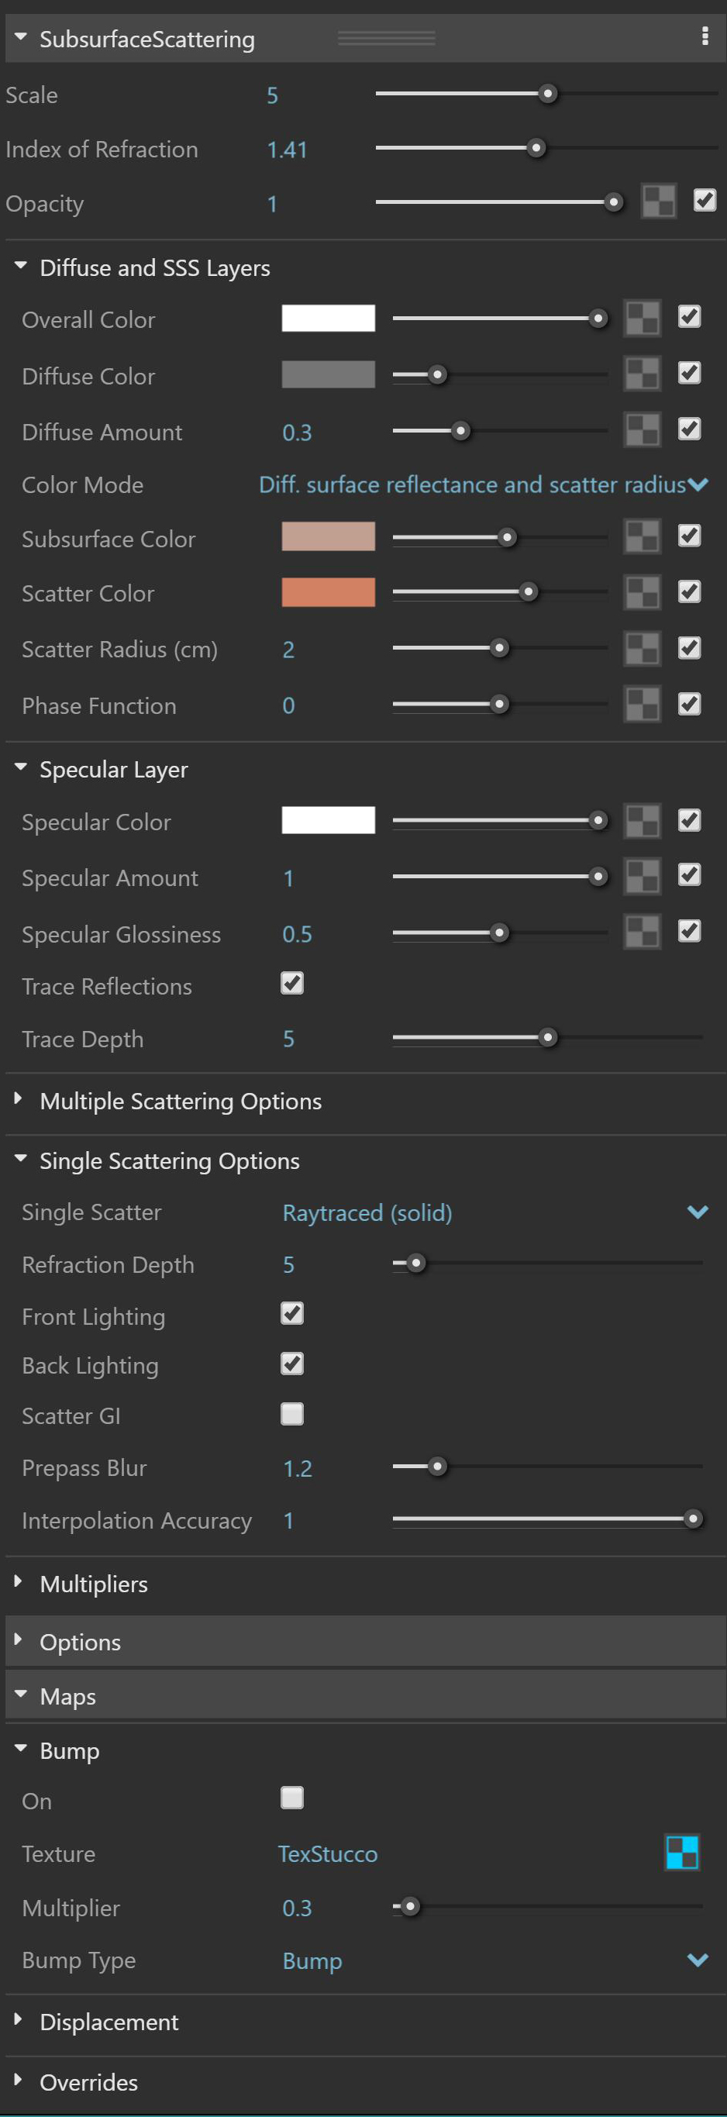Expand the Displacement section

point(109,2022)
